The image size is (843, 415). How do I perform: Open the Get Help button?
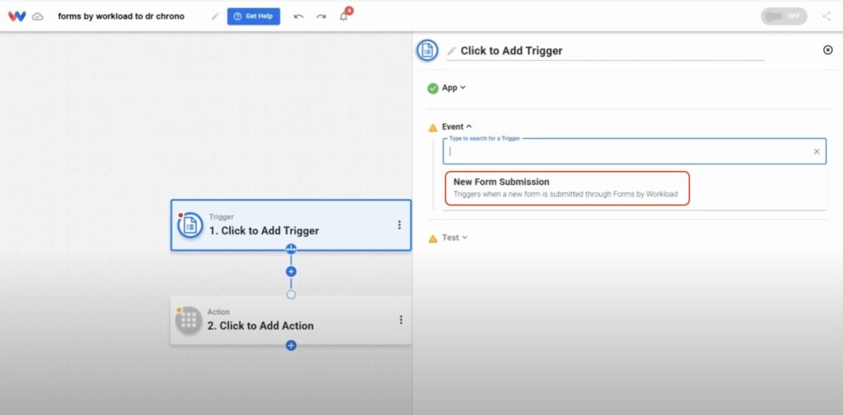pos(254,16)
